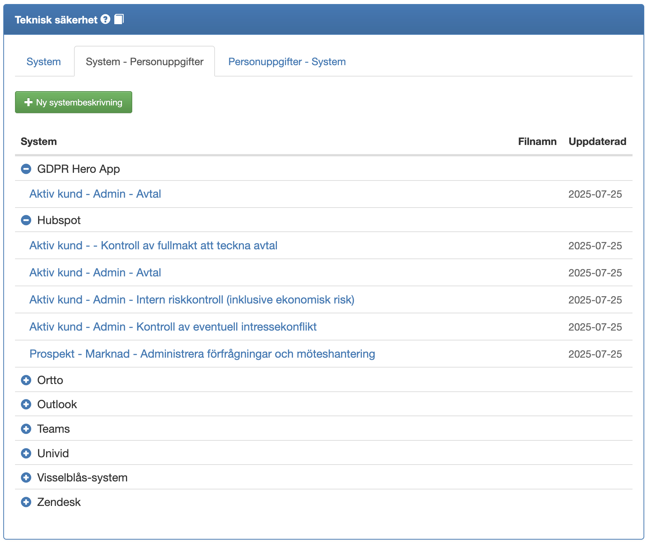Click the Ny systembeskrivning button
Image resolution: width=649 pixels, height=544 pixels.
(x=74, y=103)
